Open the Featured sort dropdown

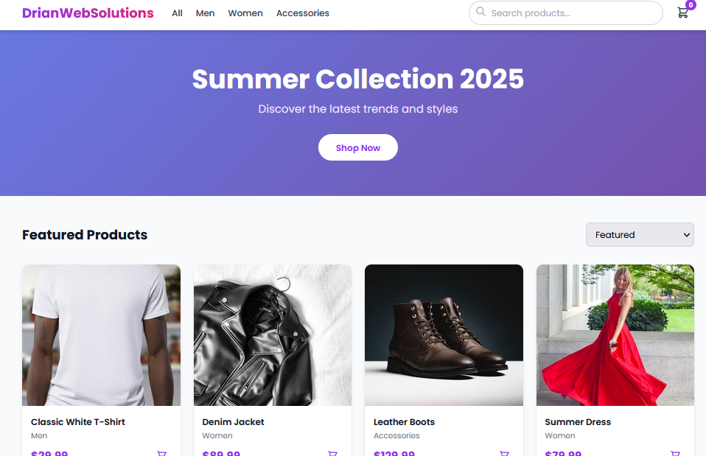tap(639, 234)
